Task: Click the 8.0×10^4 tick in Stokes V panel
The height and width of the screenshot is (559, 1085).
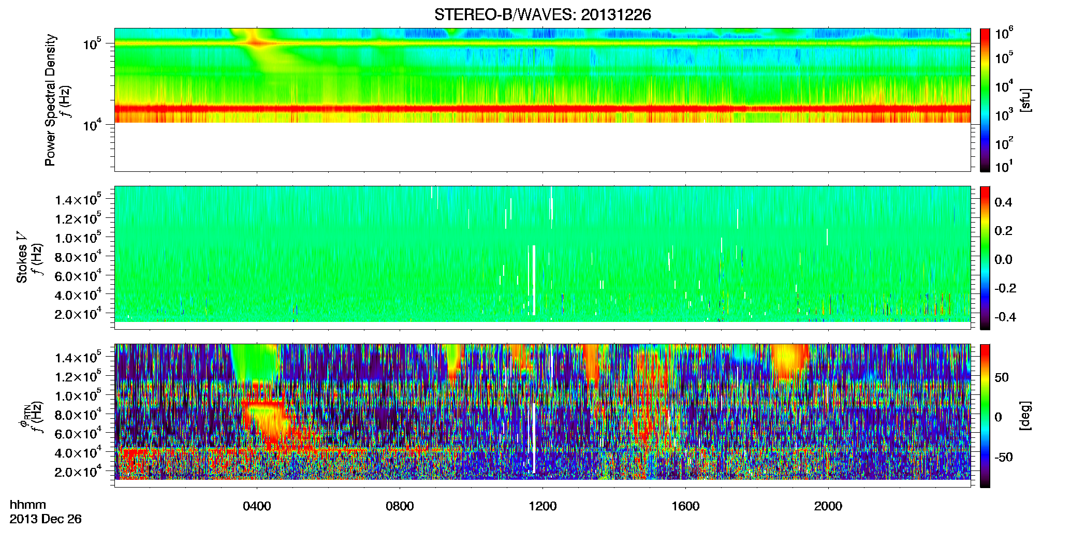Action: (78, 257)
